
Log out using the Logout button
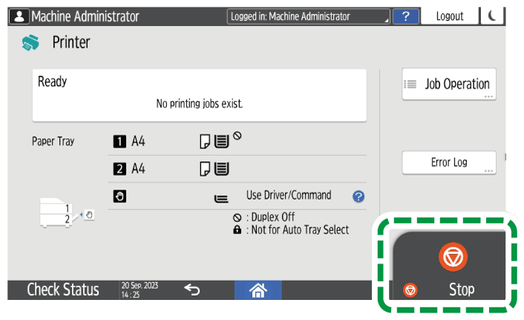pos(450,16)
